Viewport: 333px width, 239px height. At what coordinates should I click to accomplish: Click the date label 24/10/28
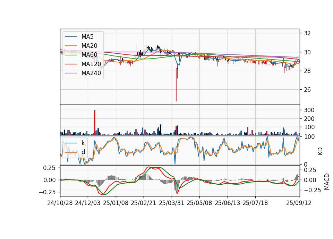(60, 203)
